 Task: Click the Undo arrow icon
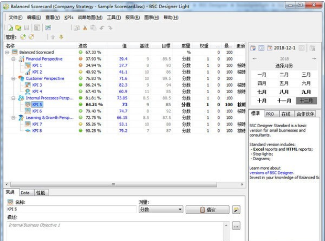(x=102, y=28)
